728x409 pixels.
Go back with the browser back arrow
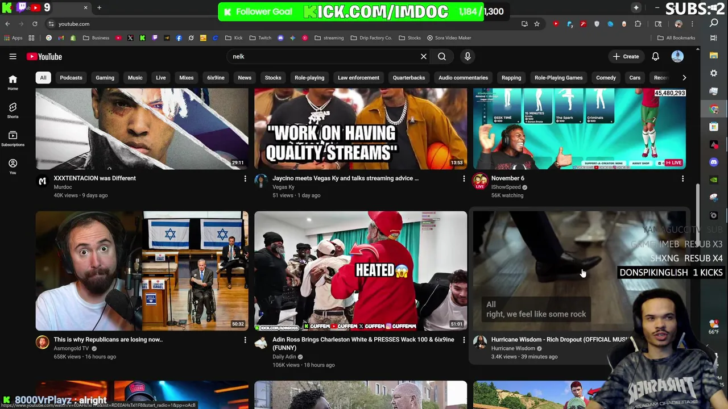(7, 24)
